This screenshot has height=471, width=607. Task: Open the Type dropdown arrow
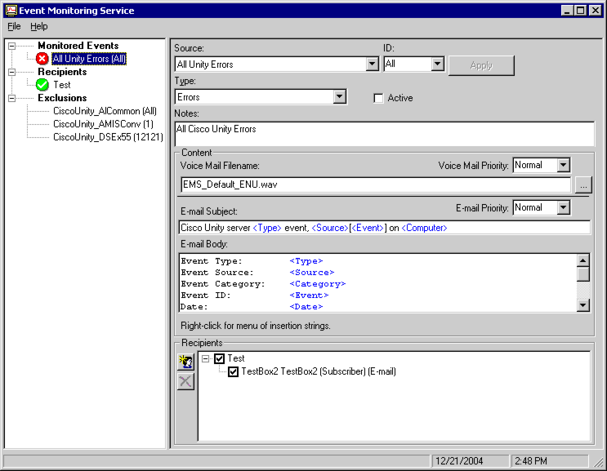340,98
